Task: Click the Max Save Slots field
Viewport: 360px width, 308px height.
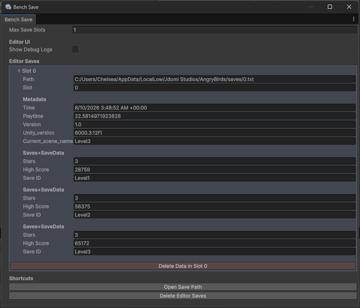Action: [214, 30]
